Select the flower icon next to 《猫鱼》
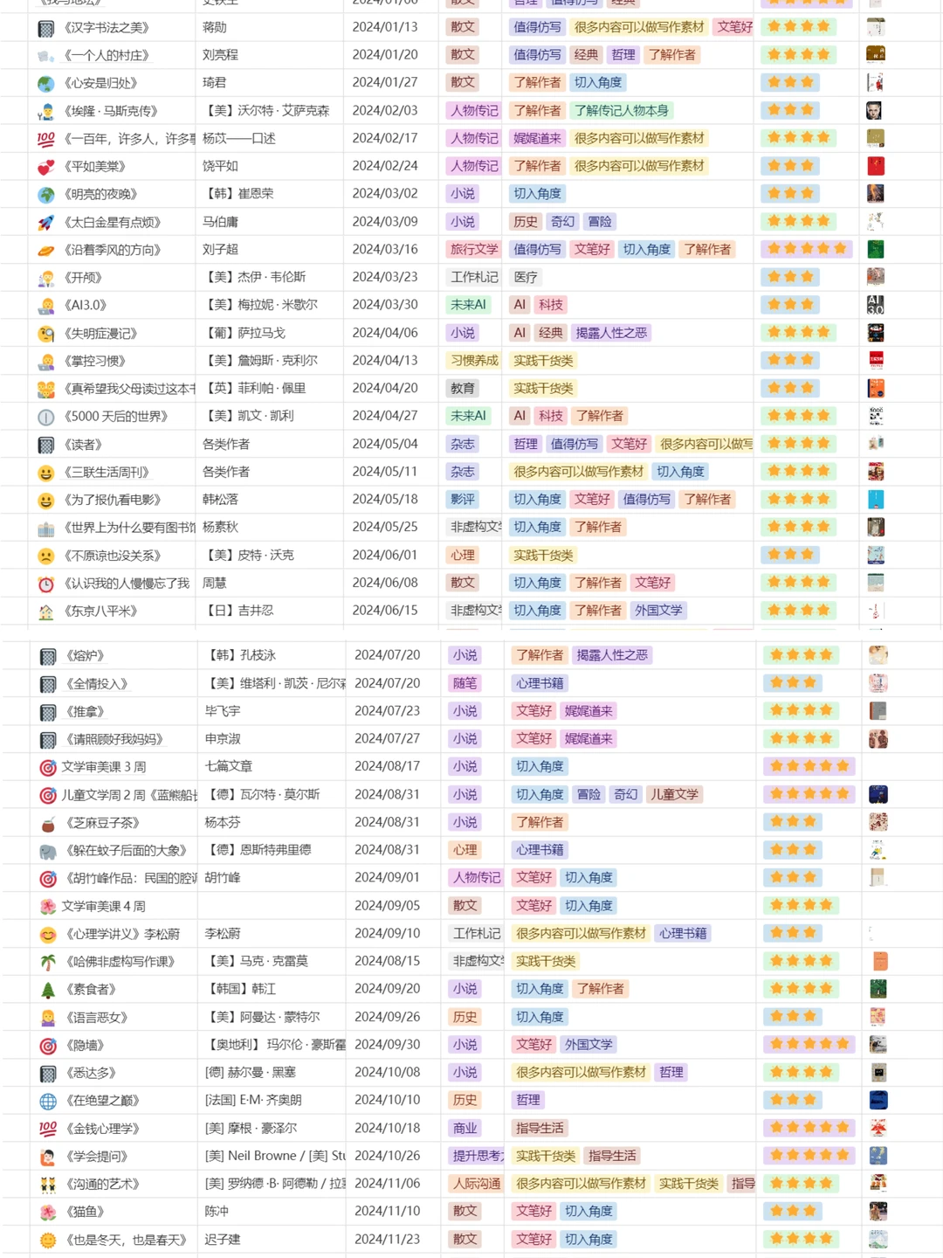Screen dimensions: 943x1258 click(45, 1212)
